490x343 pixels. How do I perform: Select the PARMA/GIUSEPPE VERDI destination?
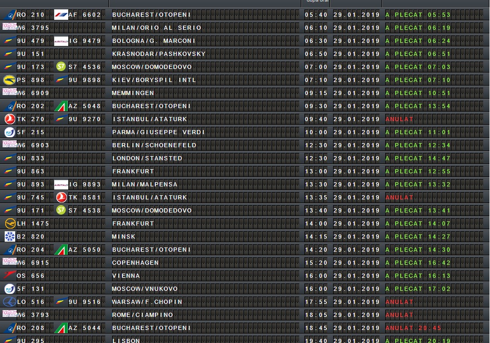click(158, 132)
